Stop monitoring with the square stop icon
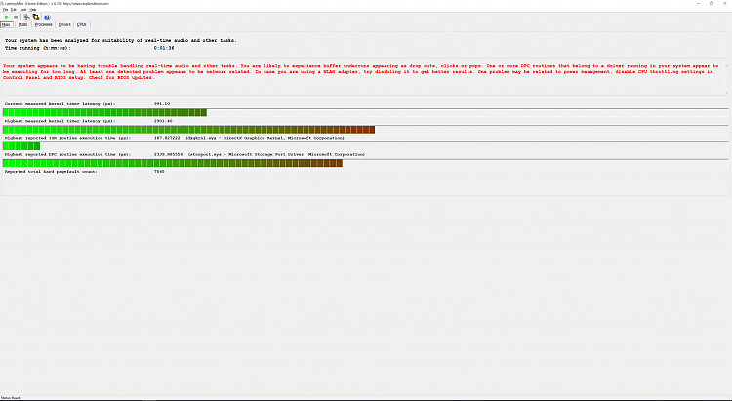The height and width of the screenshot is (401, 732). [x=16, y=17]
